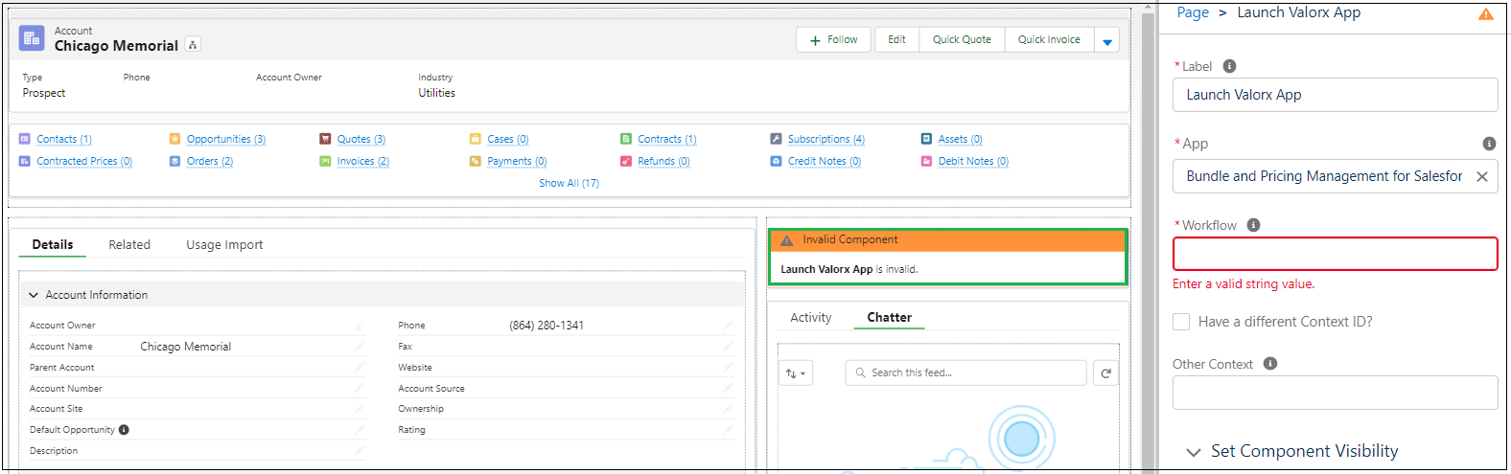Screen dimensions: 1511x474
Task: Click the Orders (2) link
Action: click(x=210, y=161)
